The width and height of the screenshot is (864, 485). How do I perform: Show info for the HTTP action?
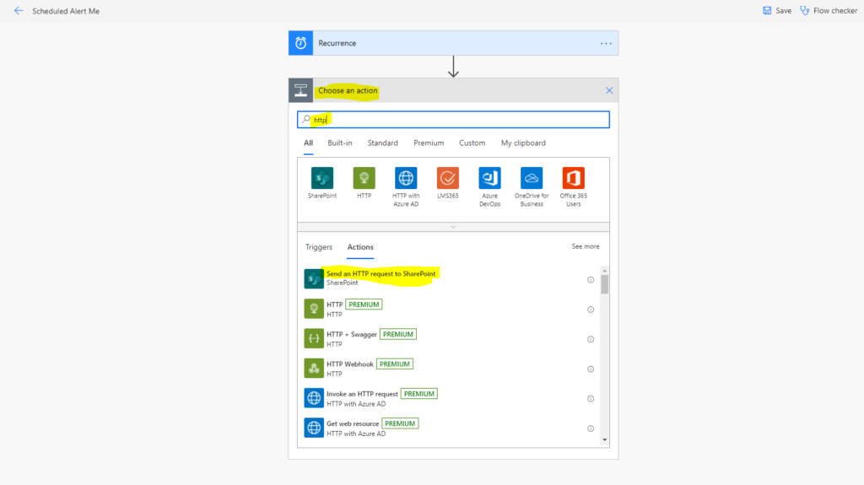pyautogui.click(x=590, y=310)
